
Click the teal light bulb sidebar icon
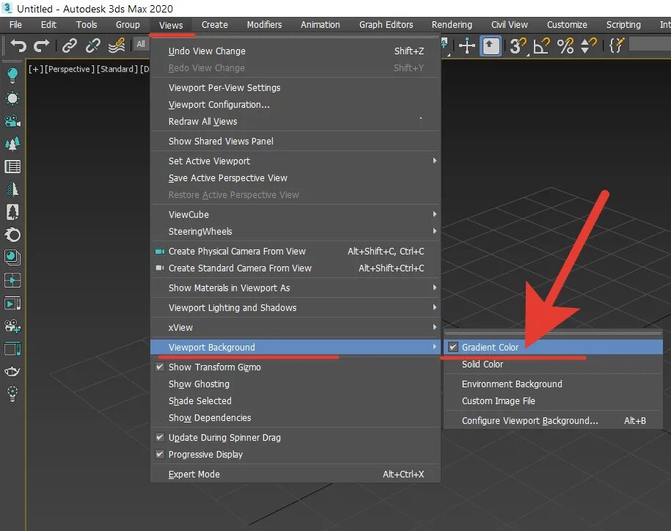coord(12,76)
